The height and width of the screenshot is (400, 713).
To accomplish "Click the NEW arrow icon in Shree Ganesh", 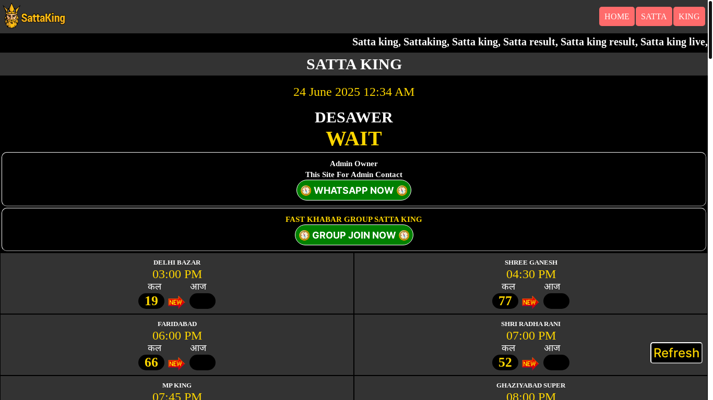I will click(x=530, y=302).
